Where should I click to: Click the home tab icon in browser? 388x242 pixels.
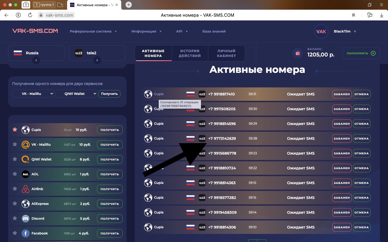coord(26,5)
